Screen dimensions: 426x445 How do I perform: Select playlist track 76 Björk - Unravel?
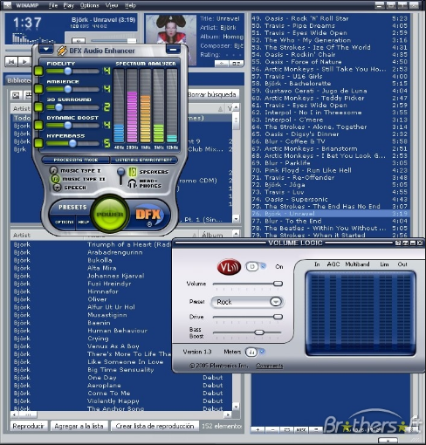(x=330, y=214)
